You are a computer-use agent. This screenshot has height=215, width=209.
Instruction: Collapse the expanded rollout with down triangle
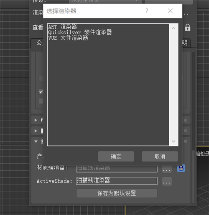[36, 142]
